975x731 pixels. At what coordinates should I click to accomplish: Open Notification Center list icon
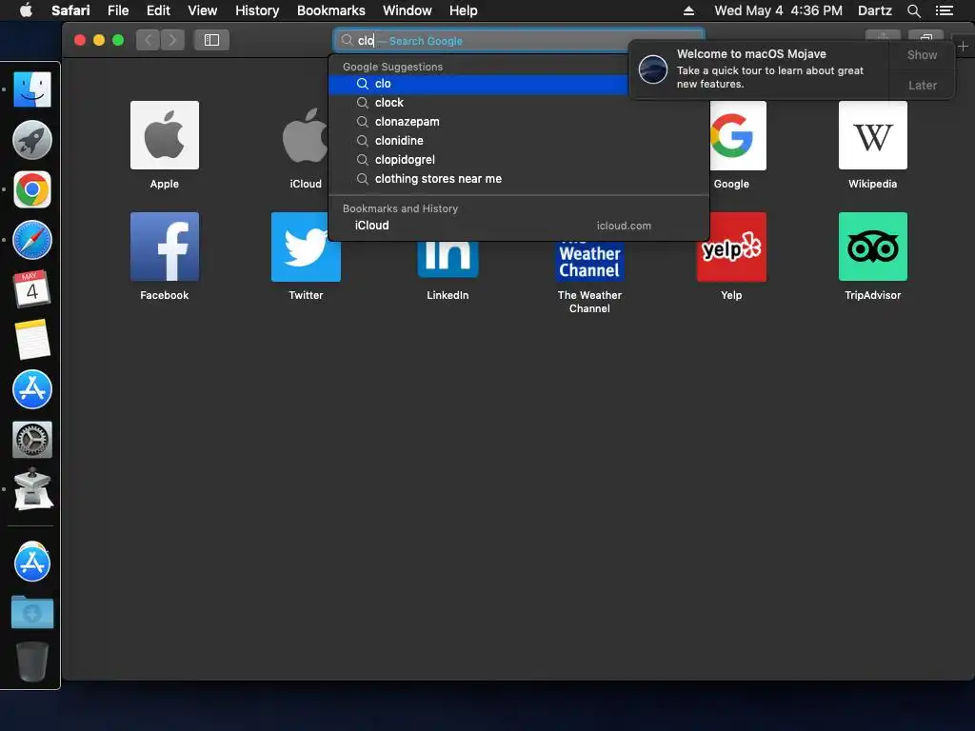tap(944, 10)
